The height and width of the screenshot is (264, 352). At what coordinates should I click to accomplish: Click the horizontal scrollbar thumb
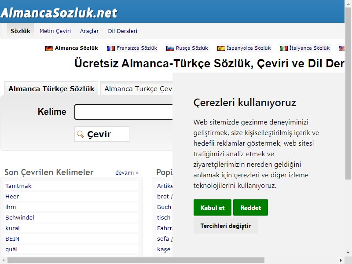[136, 260]
